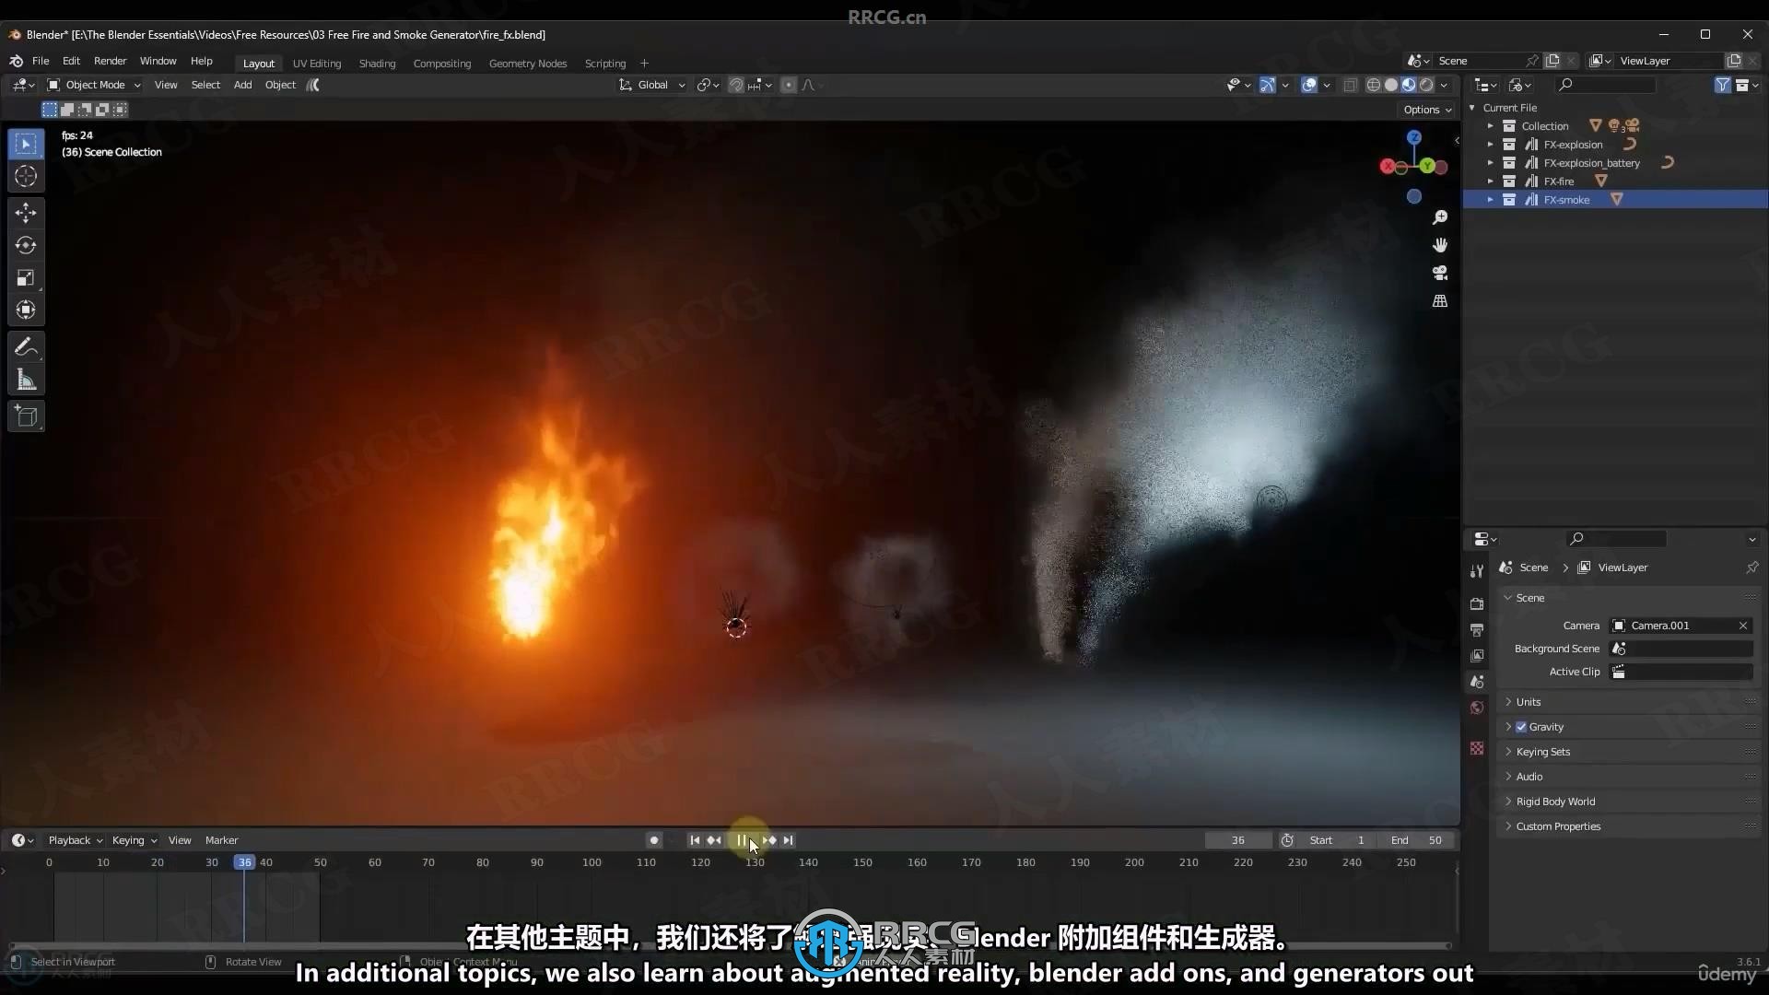Viewport: 1769px width, 995px height.
Task: Open the Tool properties tab
Action: pyautogui.click(x=1477, y=570)
